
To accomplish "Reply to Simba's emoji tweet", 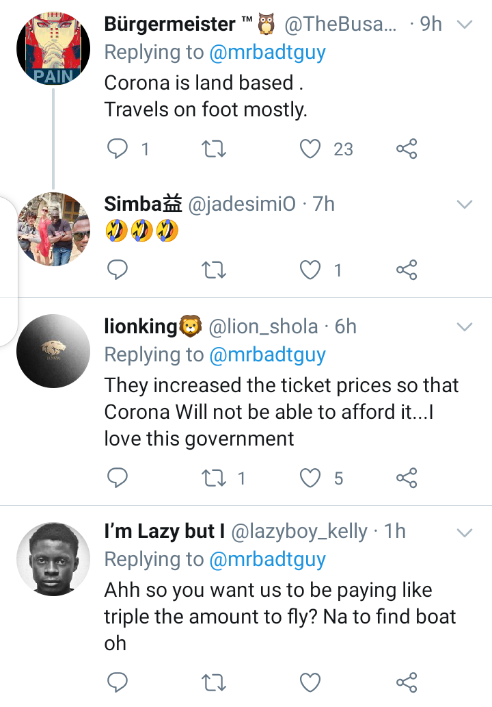I will pos(118,270).
